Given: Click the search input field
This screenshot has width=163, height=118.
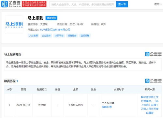Looking at the screenshot, I should point(82,4).
